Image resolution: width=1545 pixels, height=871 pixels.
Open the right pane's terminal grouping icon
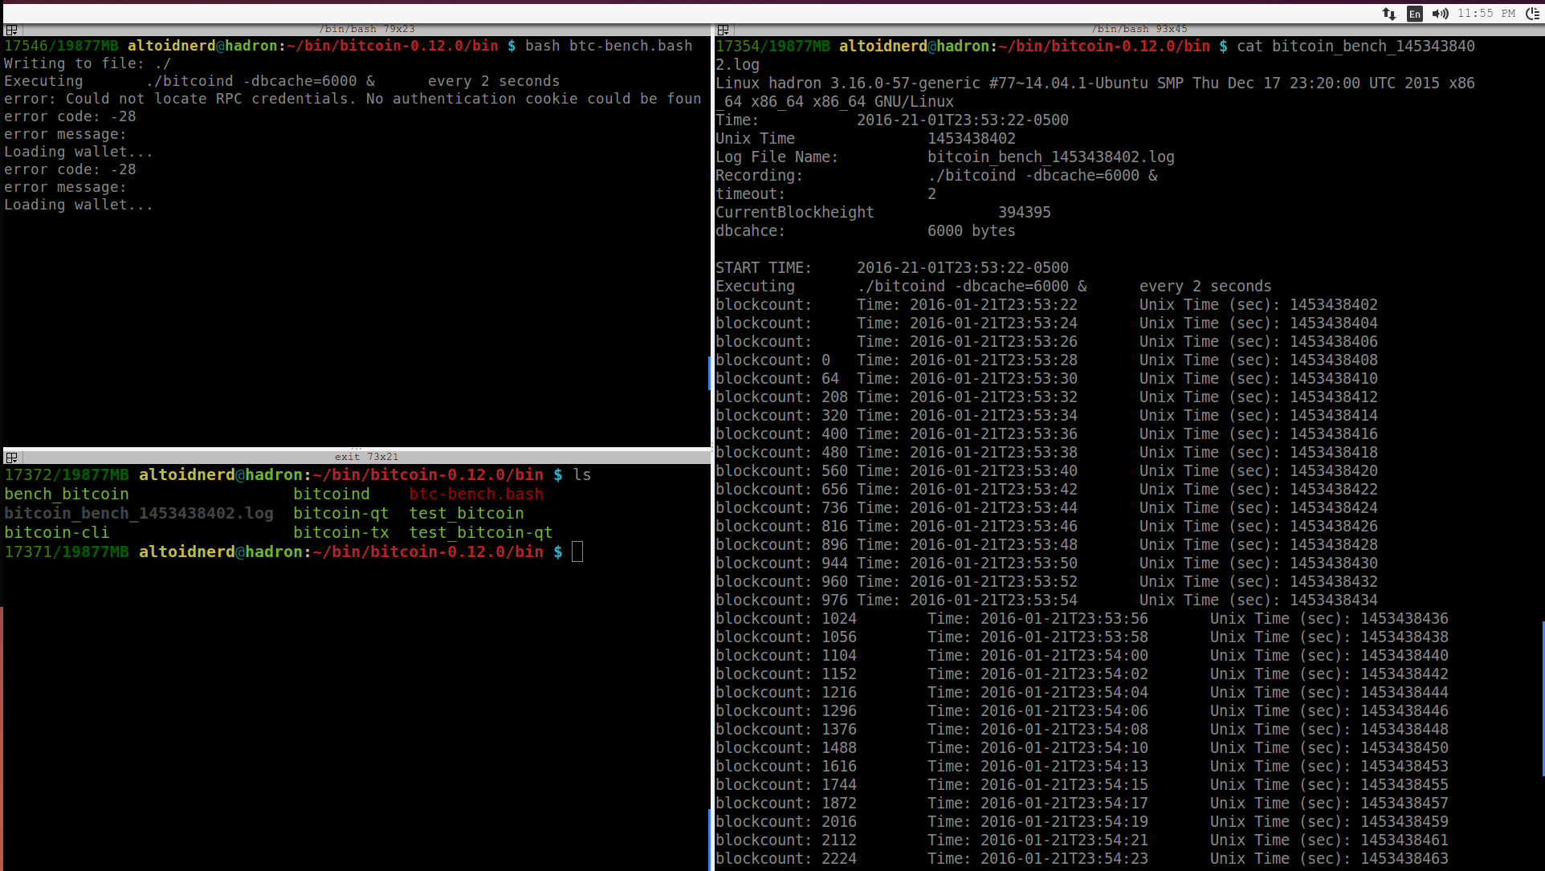723,30
